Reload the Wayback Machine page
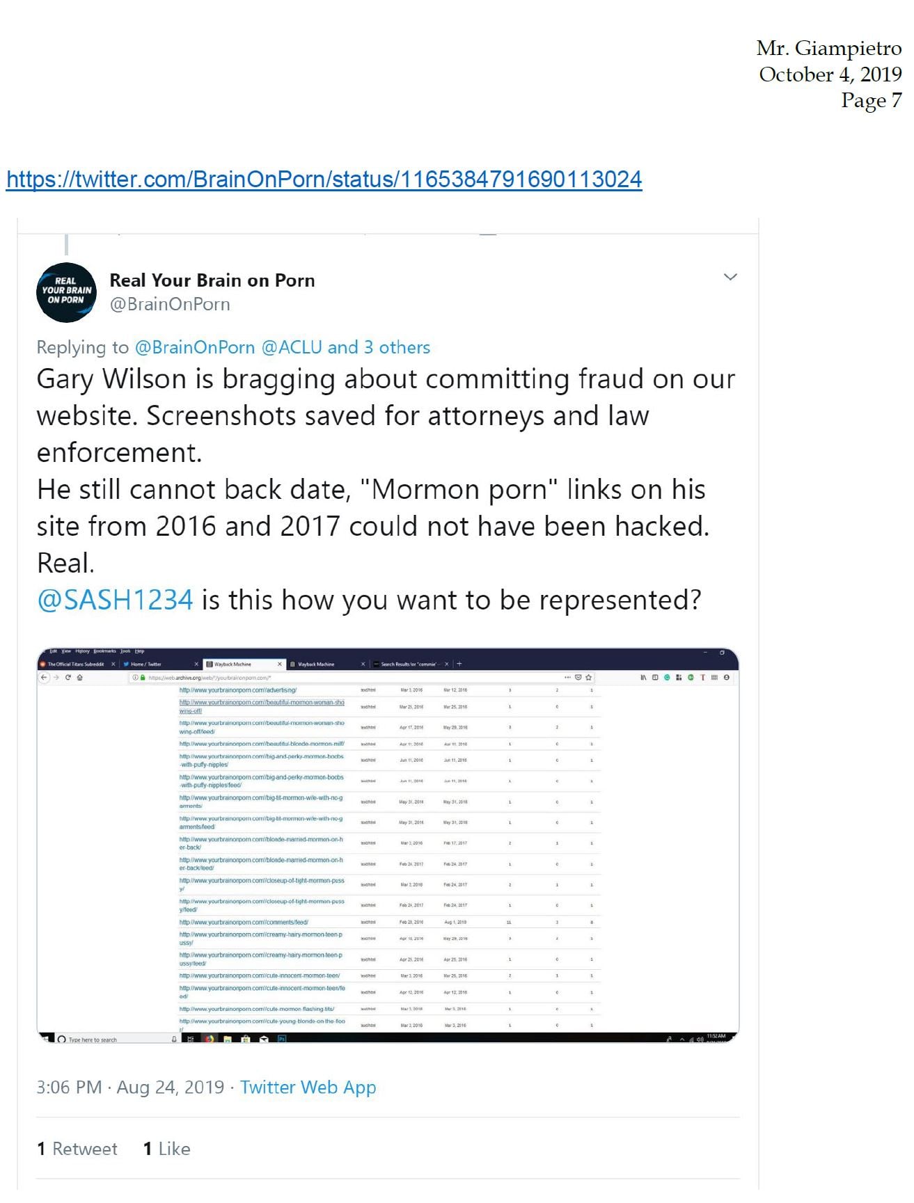 click(x=68, y=677)
